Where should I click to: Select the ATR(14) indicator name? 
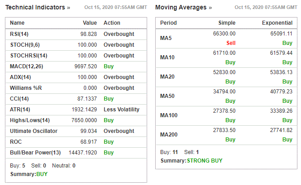click(20, 109)
